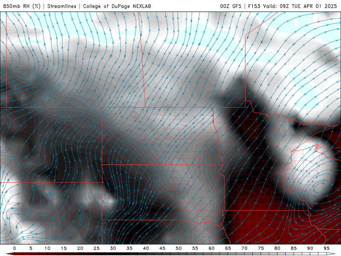Click the "85" label on the color scale
Screen dimensions: 341x256
[294, 248]
